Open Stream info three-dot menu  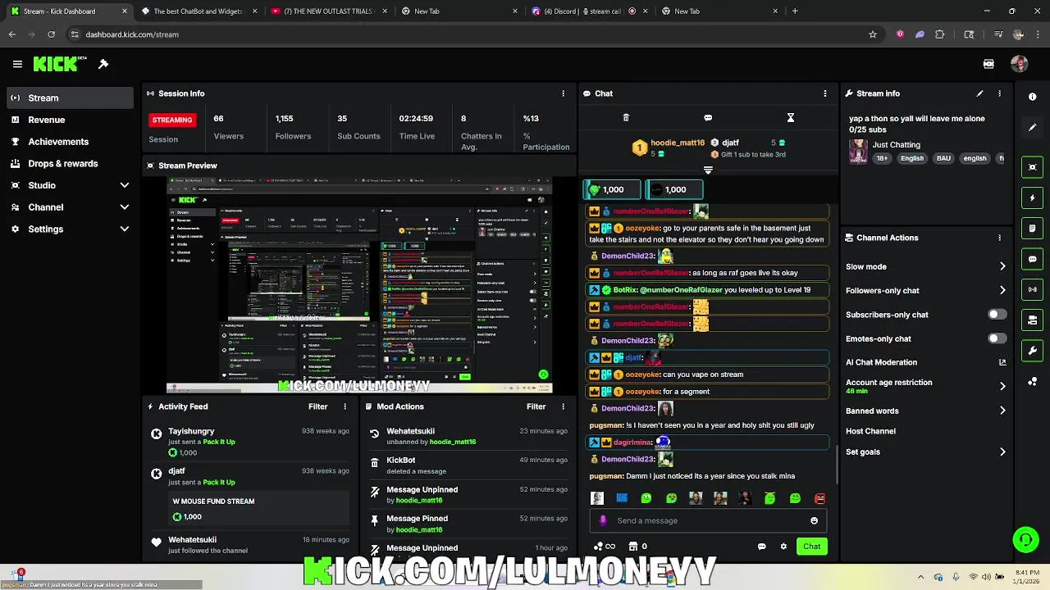(x=999, y=93)
